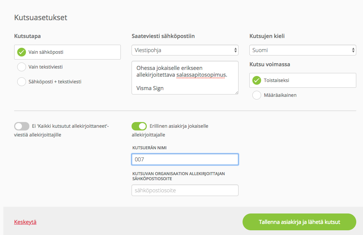Click the Viestipohja dropdown arrows
363x235 pixels.
(235, 50)
